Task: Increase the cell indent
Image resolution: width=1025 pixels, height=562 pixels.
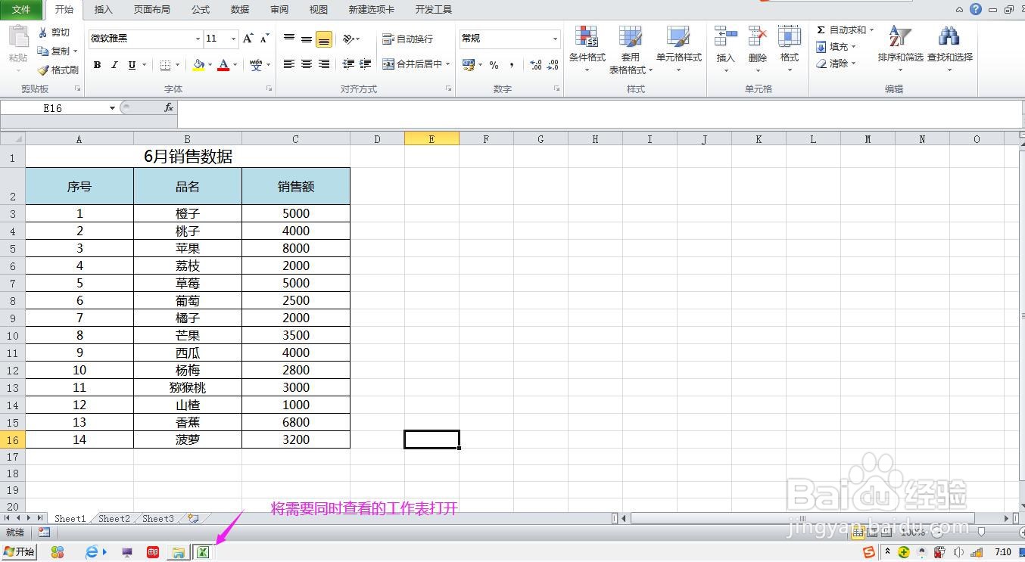Action: point(366,64)
